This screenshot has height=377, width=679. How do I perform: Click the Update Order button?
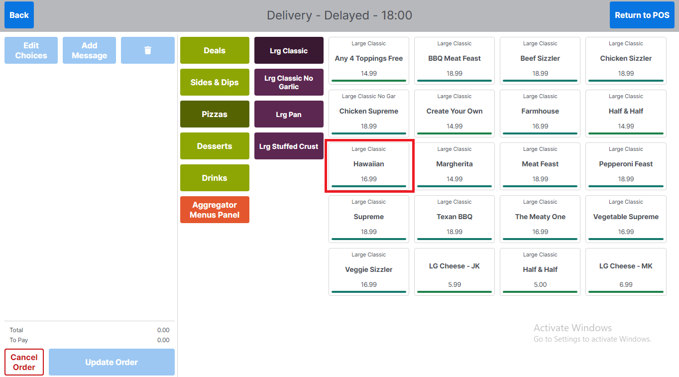[112, 362]
